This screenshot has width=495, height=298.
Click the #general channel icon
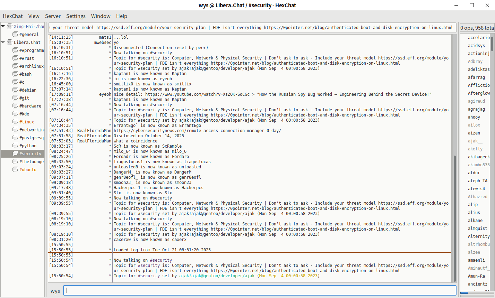tap(15, 34)
